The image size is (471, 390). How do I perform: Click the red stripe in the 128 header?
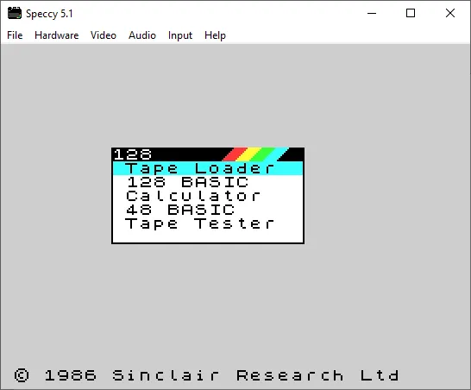click(x=235, y=154)
